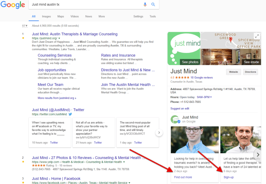Click Suggest an edit link

tap(180, 108)
